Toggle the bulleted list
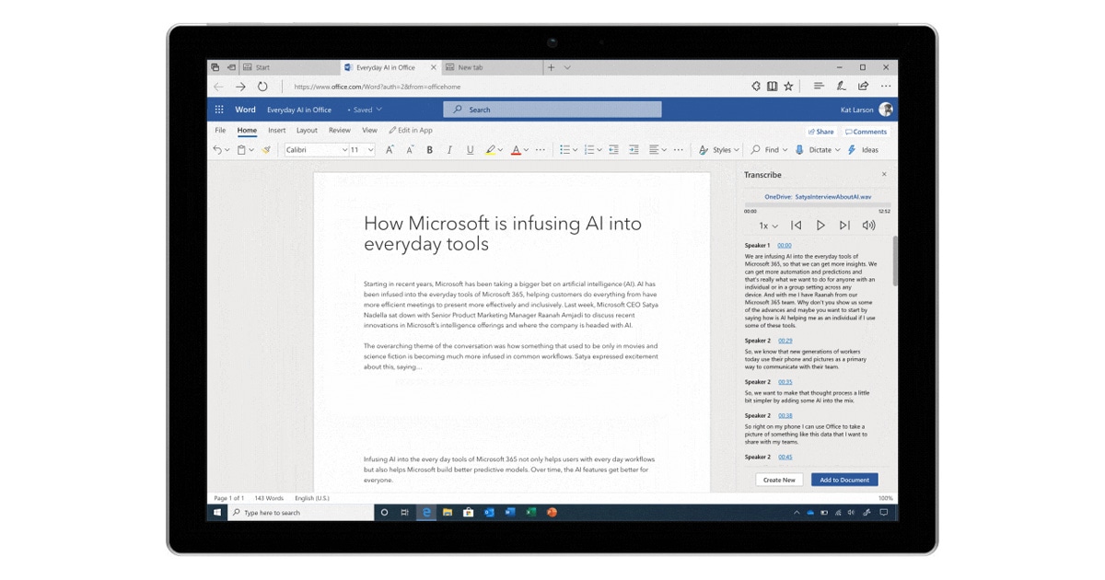 pos(565,149)
